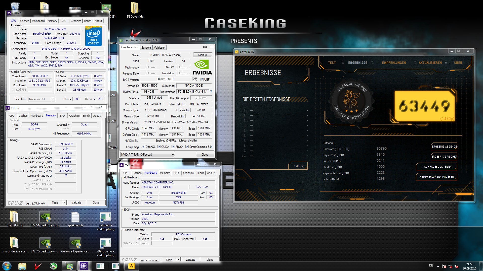The height and width of the screenshot is (271, 483).
Task: Open the Caches tab in top CPU-Z window
Action: [24, 21]
